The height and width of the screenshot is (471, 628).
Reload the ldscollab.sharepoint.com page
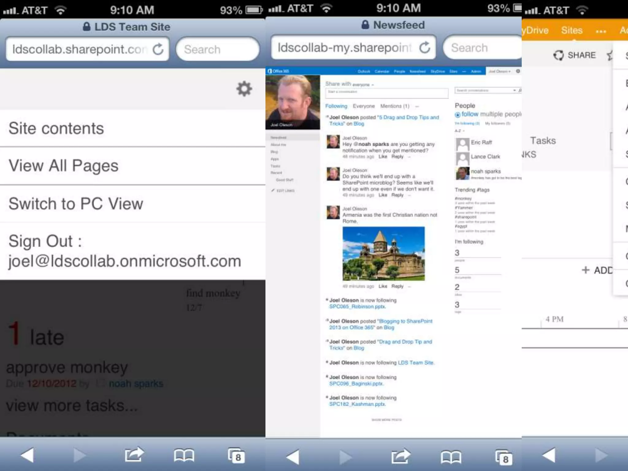click(x=158, y=49)
